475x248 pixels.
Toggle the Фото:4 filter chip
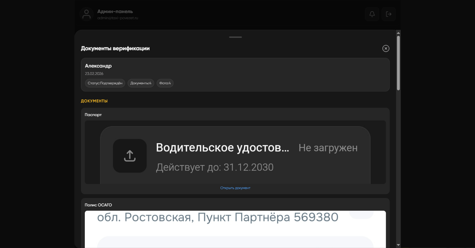[165, 83]
